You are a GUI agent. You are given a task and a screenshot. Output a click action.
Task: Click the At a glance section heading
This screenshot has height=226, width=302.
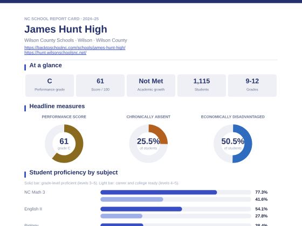(45, 65)
